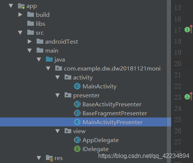Click the presenter package icon
The image size is (193, 163).
click(x=68, y=95)
